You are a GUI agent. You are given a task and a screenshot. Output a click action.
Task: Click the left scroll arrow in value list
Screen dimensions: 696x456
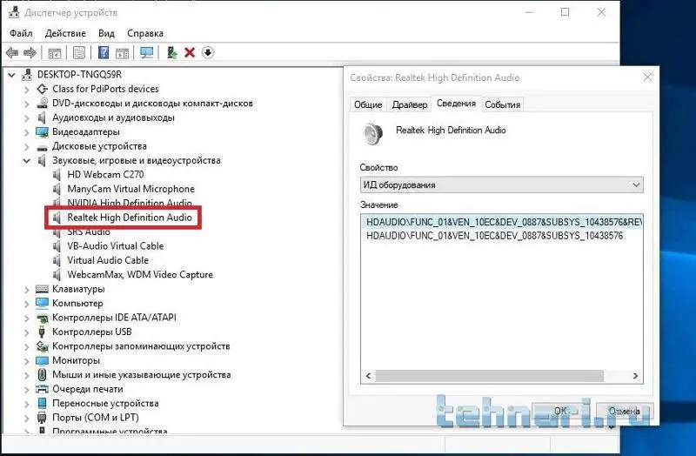click(x=368, y=376)
